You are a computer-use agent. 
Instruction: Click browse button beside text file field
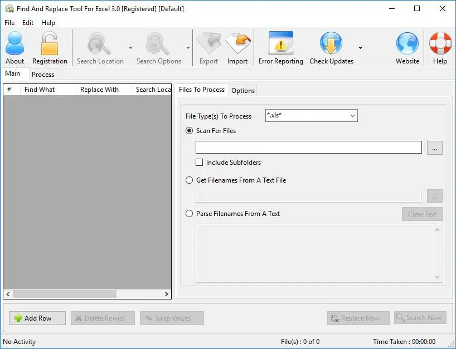(x=434, y=196)
